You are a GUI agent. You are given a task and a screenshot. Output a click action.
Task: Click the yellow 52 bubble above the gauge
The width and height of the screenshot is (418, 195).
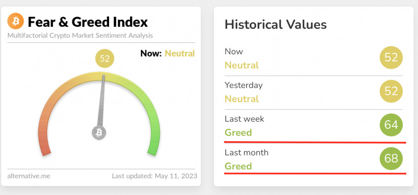[104, 59]
